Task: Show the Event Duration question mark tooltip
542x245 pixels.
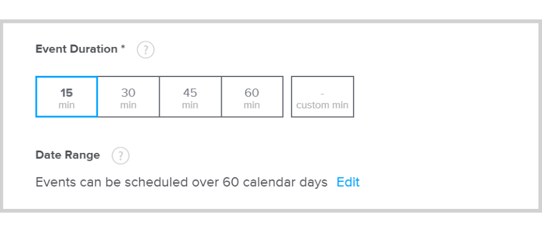Action: pyautogui.click(x=146, y=50)
